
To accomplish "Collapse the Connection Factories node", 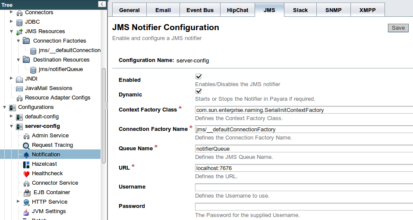I will click(18, 41).
